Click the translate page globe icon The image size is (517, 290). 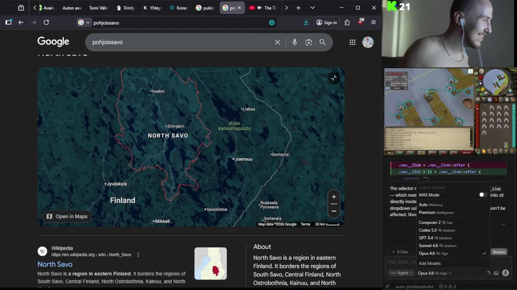272,23
